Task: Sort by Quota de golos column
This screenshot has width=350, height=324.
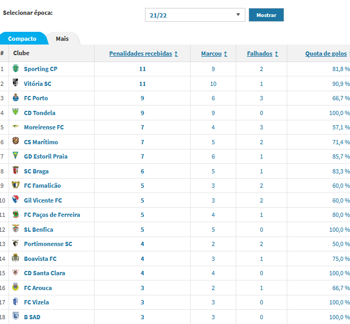Action: (x=327, y=54)
